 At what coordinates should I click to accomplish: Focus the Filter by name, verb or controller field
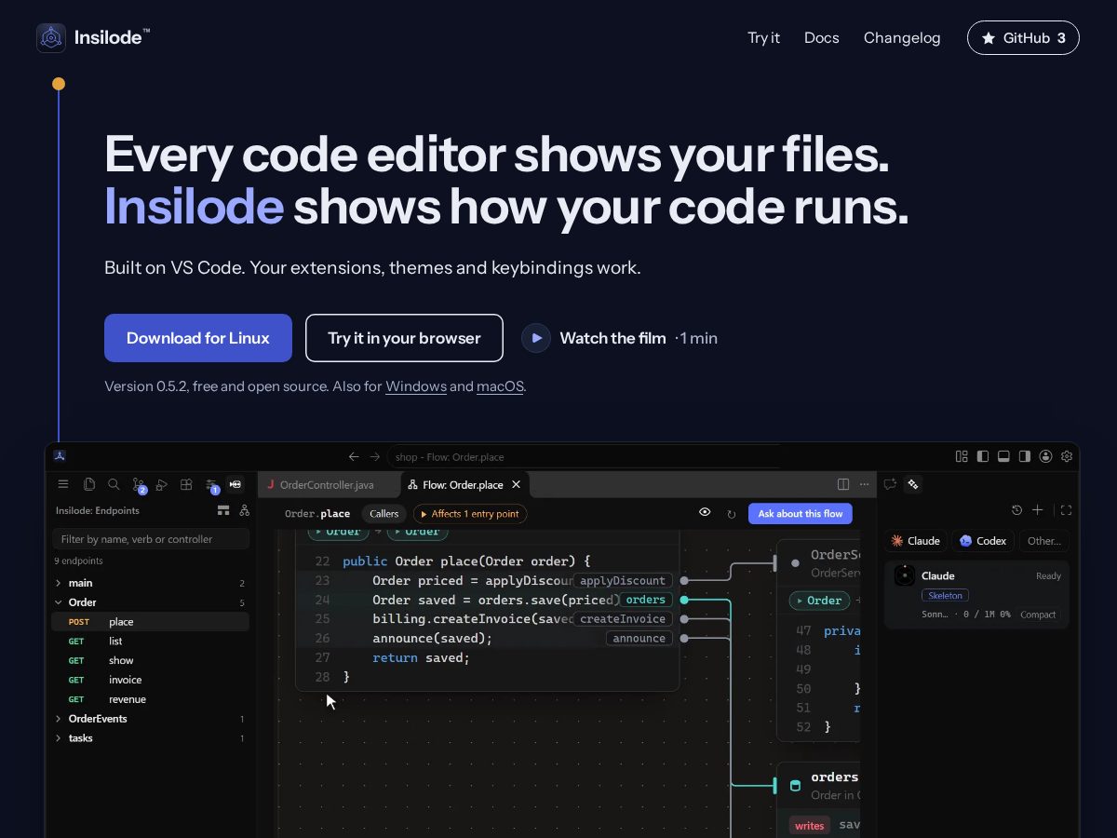click(x=150, y=539)
